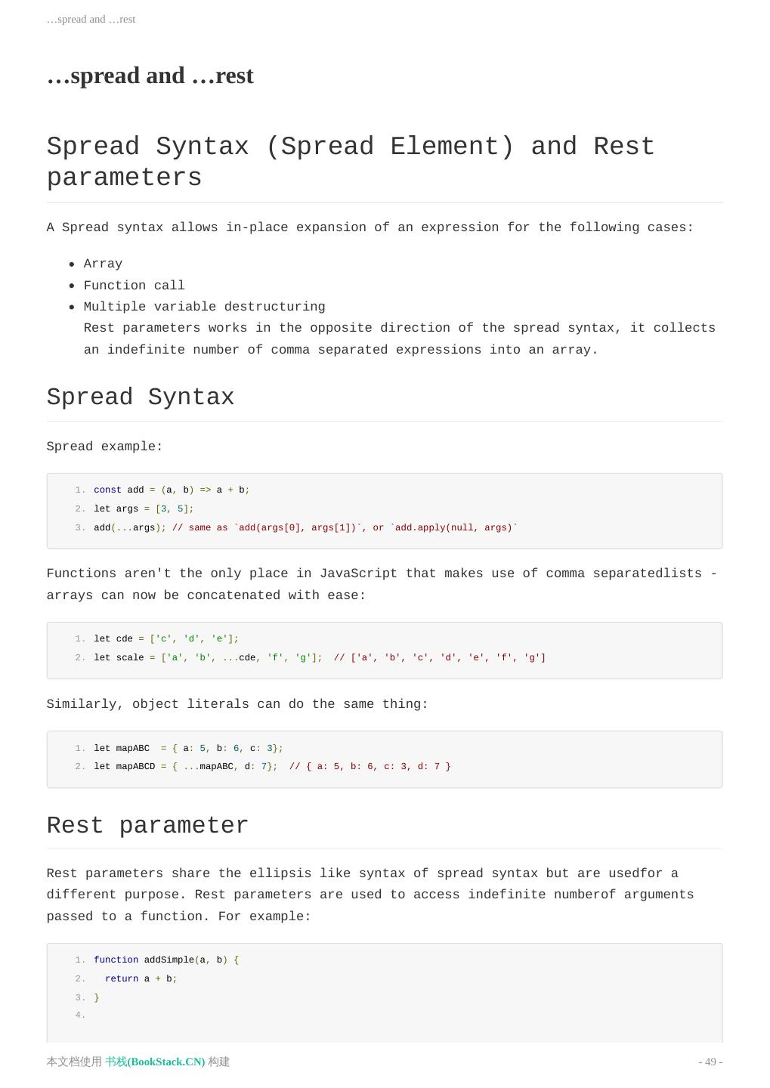Click the 'Spread example:' paragraph

[x=104, y=447]
